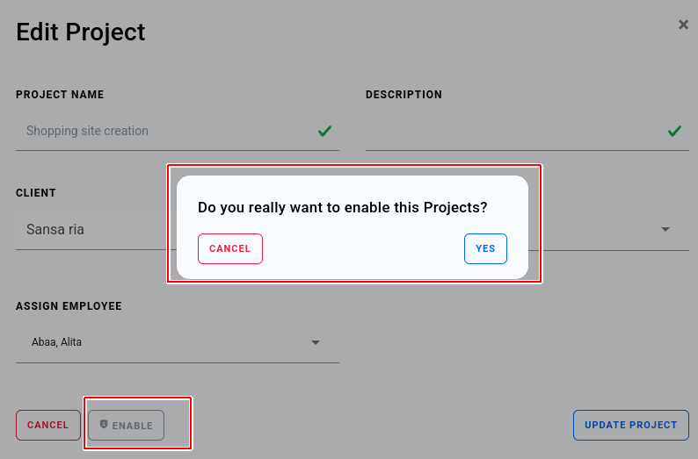This screenshot has height=459, width=698.
Task: Click the Update Project button
Action: (631, 426)
